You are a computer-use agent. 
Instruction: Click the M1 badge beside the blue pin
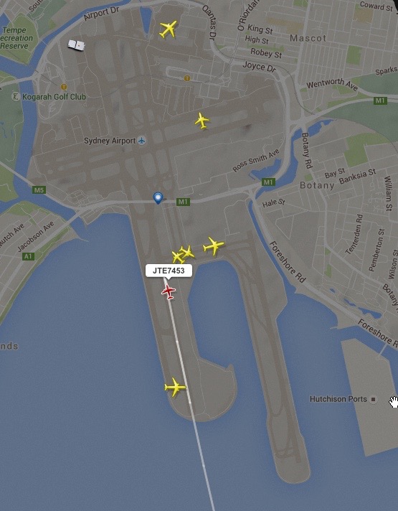183,202
